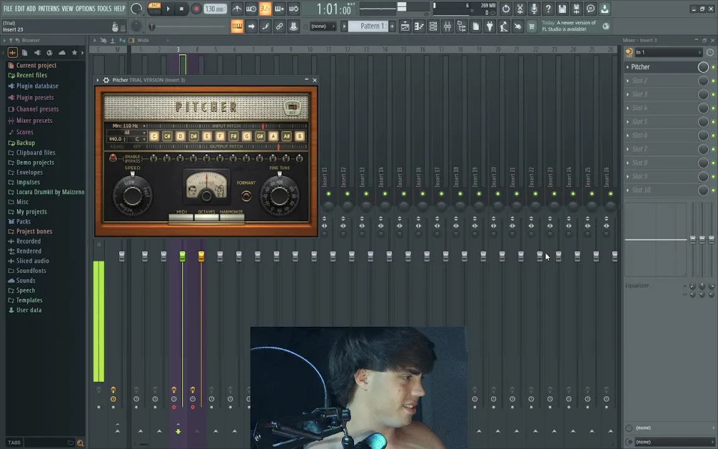Click the paint brush tool icon
The image size is (718, 449).
265,27
